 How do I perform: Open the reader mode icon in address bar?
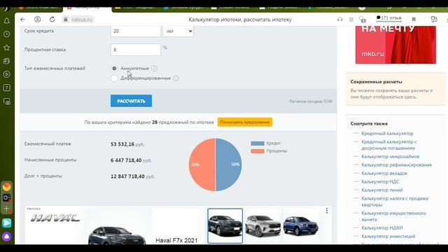coord(351,20)
